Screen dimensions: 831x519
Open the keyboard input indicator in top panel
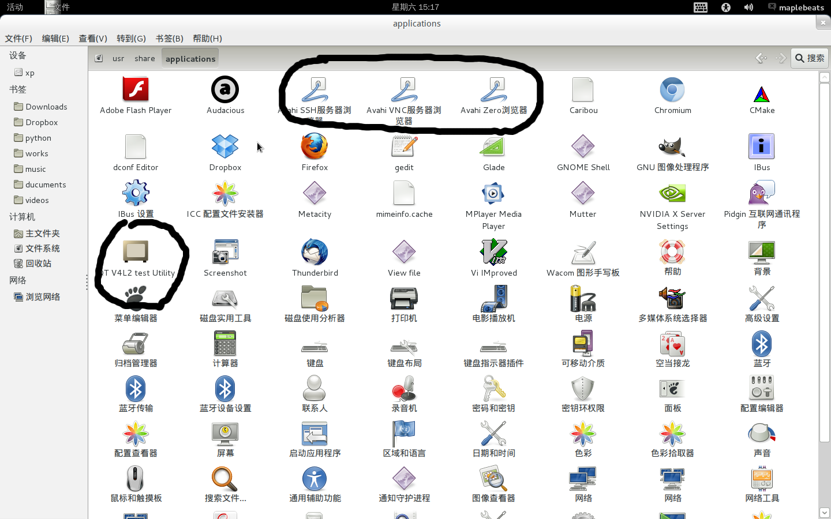pos(701,7)
